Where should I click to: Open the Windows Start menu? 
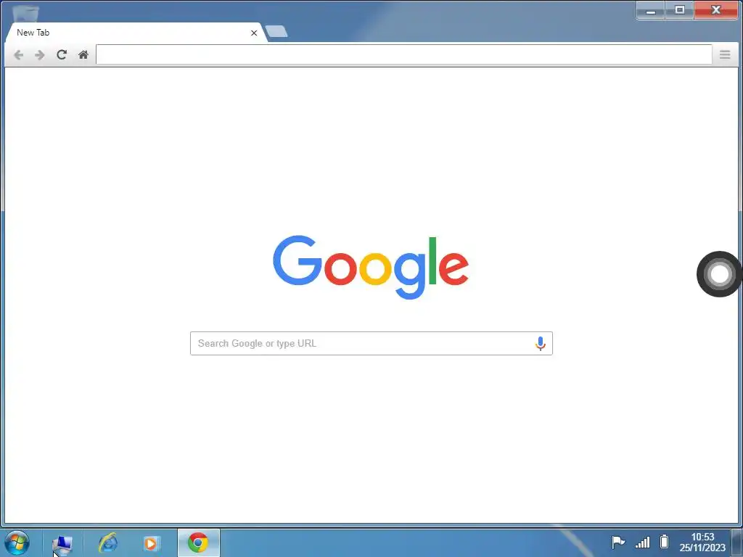17,542
